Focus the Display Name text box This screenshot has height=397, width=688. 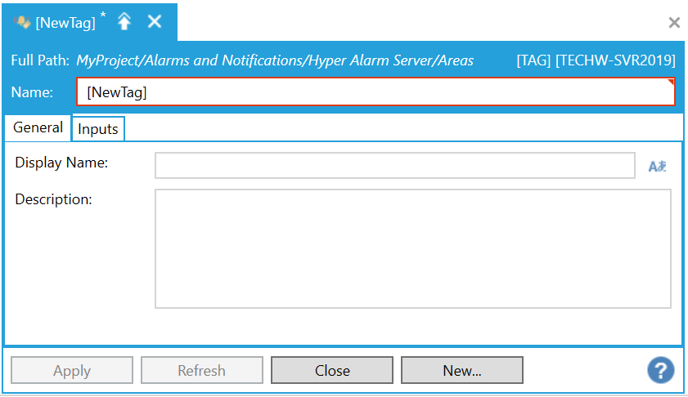[x=394, y=165]
